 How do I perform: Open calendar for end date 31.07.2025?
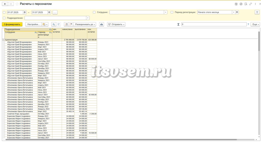(x=49, y=12)
